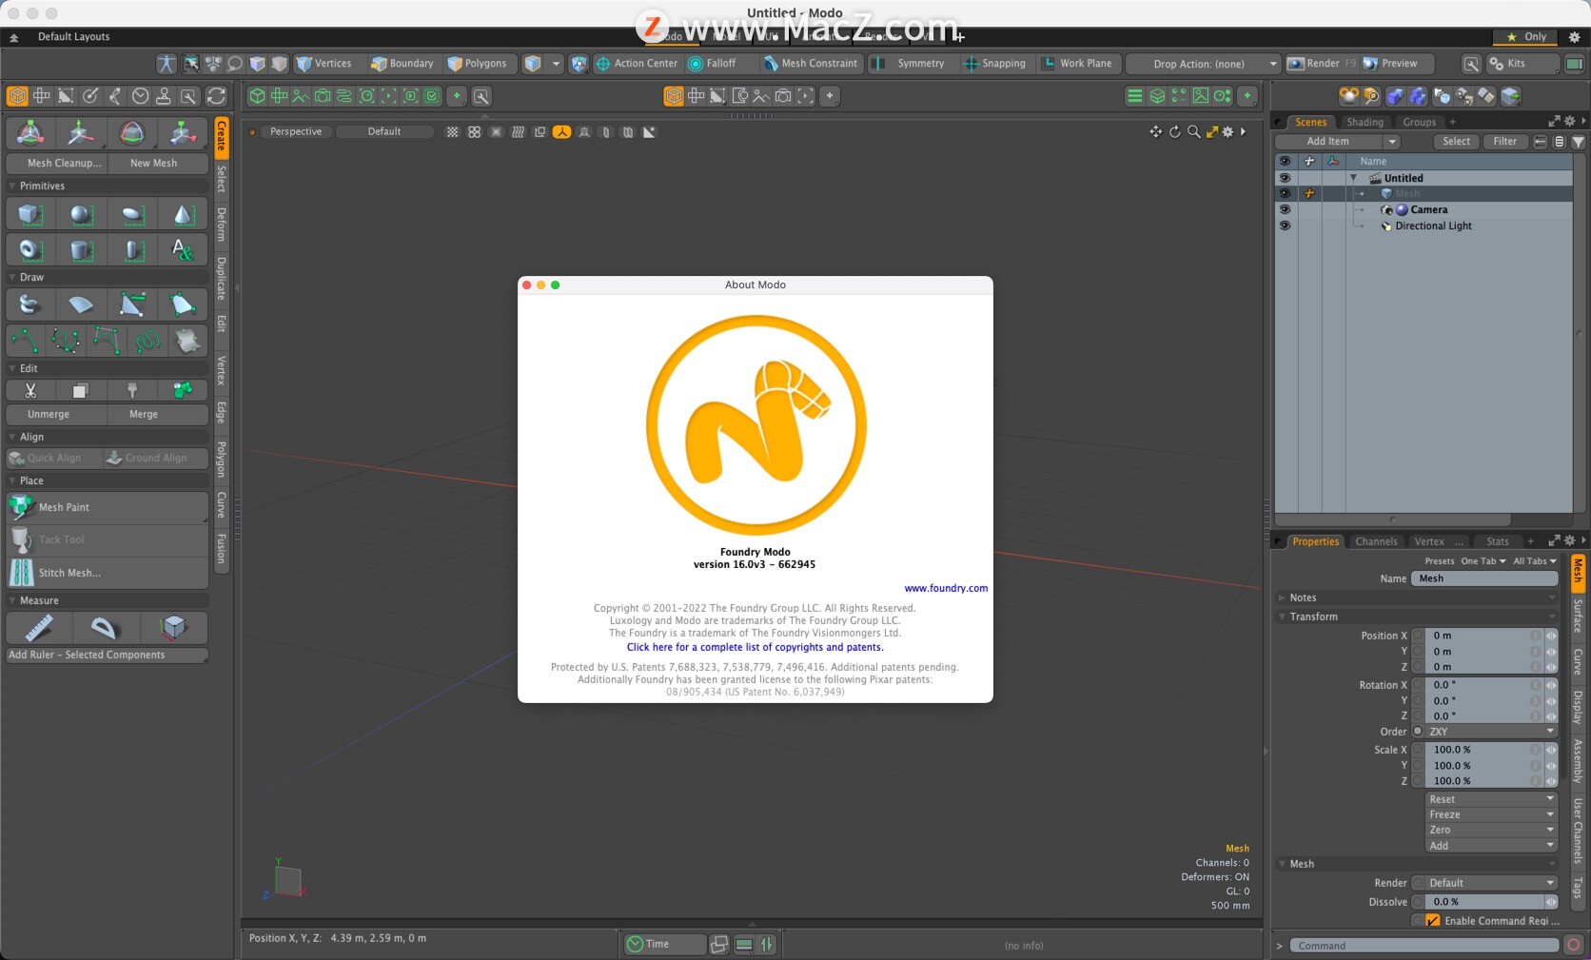1591x960 pixels.
Task: Collapse the Untitled scene tree
Action: 1355,178
